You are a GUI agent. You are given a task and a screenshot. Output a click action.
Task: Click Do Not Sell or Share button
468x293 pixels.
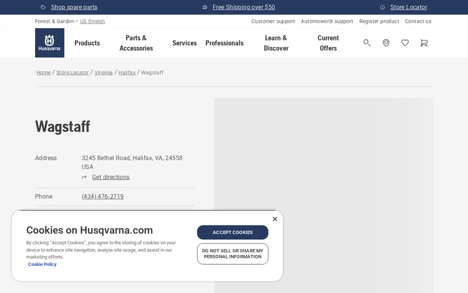[x=233, y=254]
